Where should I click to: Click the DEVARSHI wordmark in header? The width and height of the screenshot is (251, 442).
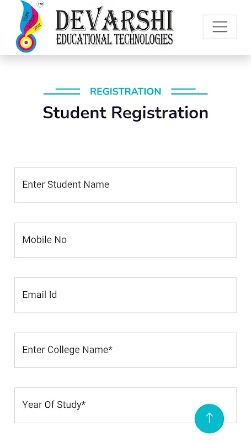pyautogui.click(x=114, y=20)
